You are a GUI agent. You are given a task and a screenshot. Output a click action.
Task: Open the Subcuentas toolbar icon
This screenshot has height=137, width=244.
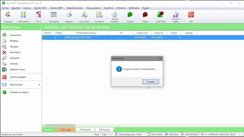[x=23, y=17]
